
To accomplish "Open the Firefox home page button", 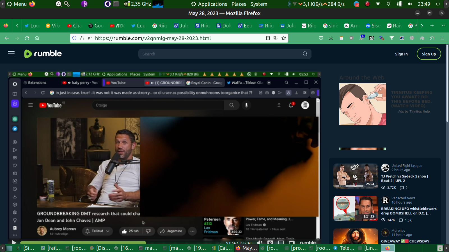I will (37, 38).
